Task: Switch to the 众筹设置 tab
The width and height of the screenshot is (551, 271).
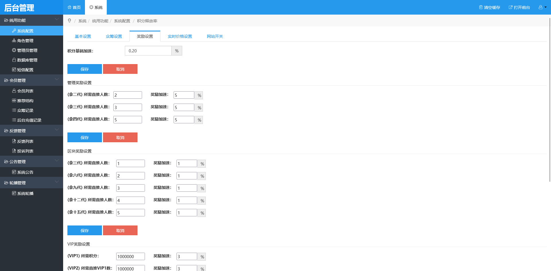Action: pyautogui.click(x=114, y=36)
